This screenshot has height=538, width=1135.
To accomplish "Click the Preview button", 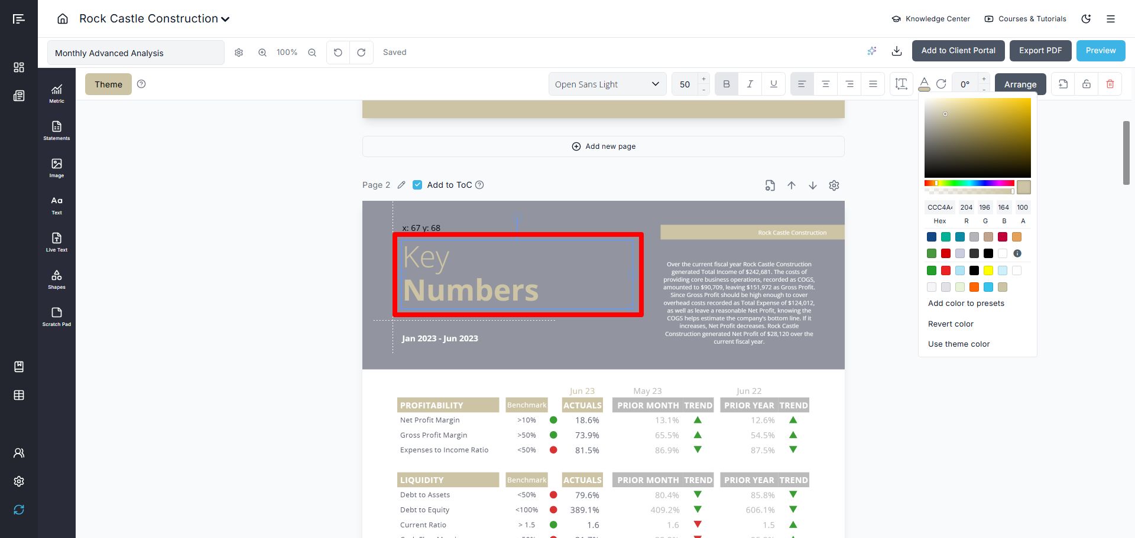I will (1101, 51).
